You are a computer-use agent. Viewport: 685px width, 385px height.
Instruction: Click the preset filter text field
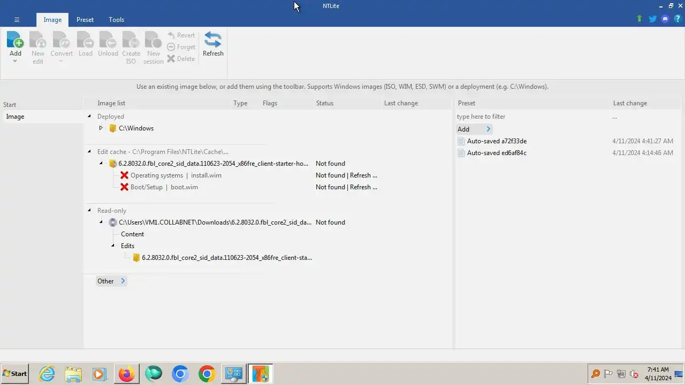[x=532, y=117]
